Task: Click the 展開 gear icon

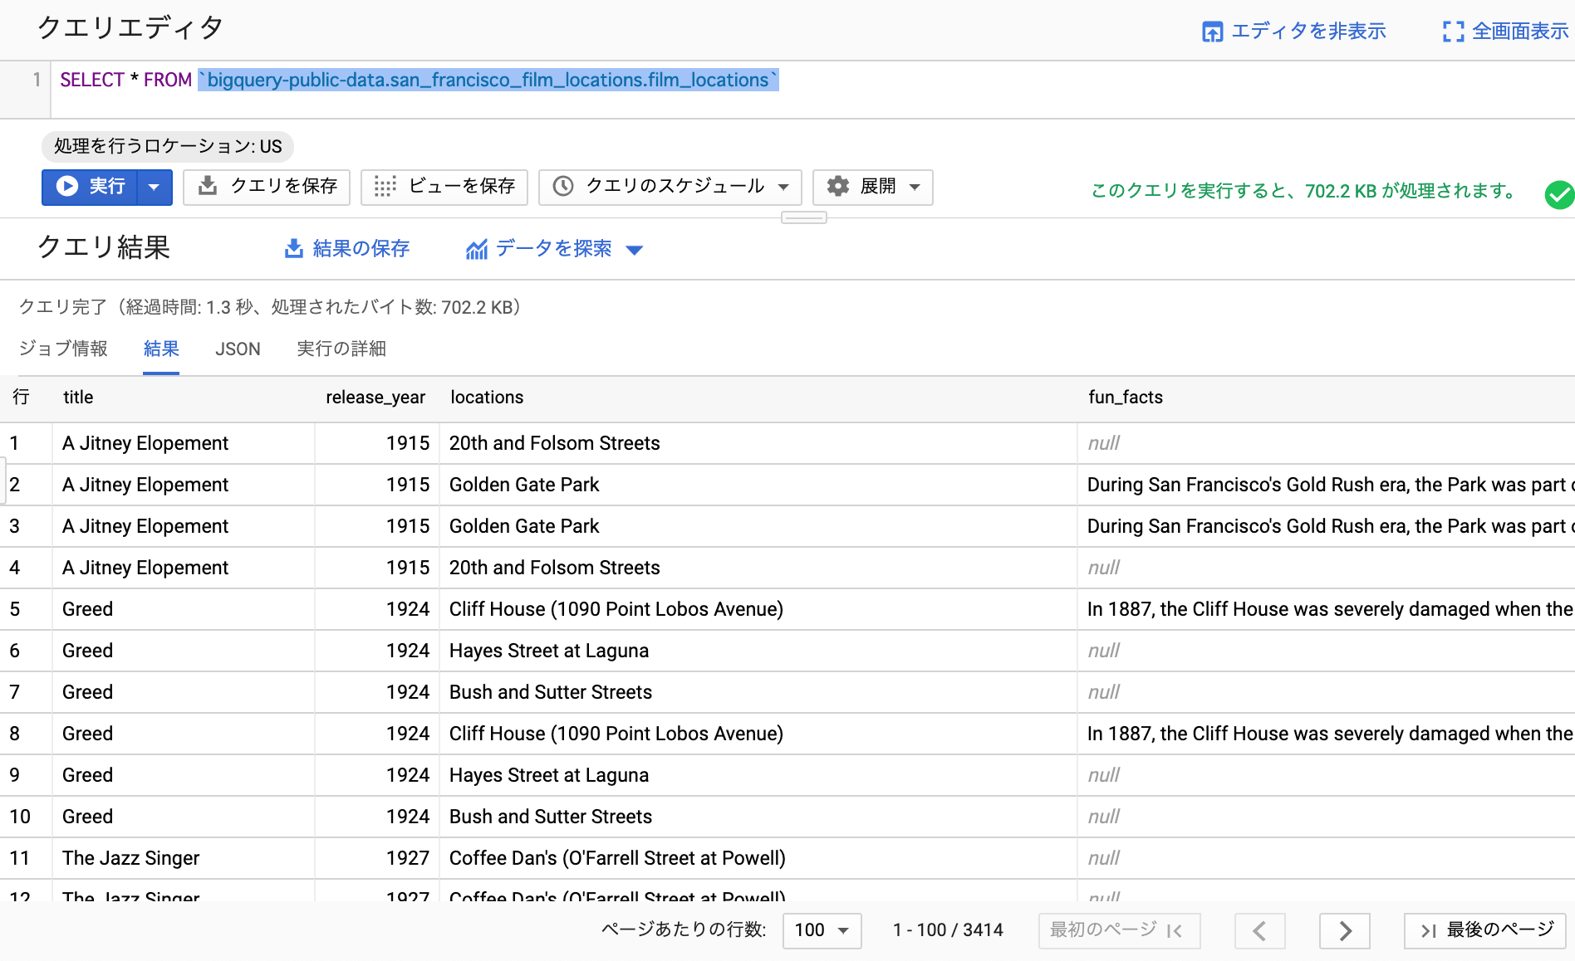Action: [837, 187]
